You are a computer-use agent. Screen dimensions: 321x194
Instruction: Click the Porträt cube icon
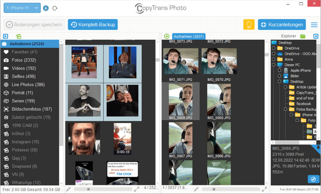[6, 93]
